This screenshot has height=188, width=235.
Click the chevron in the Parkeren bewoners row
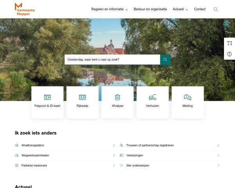coord(114,166)
